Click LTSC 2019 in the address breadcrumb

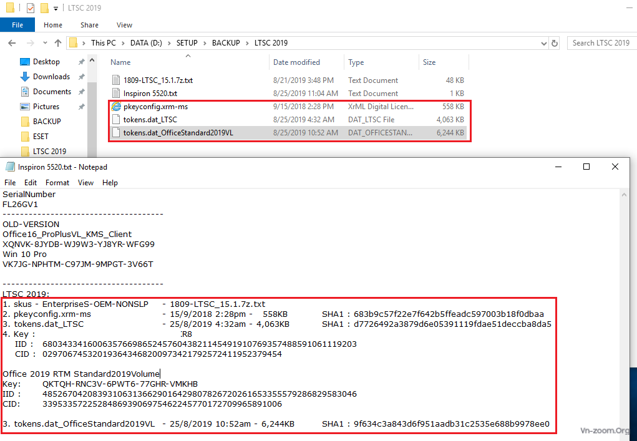tap(271, 42)
